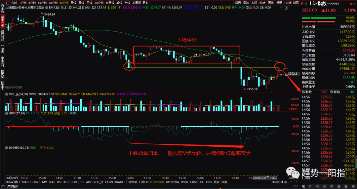Select the BOLL indicator
Screen dimensions: 357x189
click(x=74, y=182)
